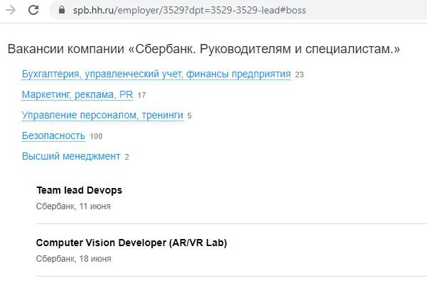Open the Безопасность category link

[53, 135]
